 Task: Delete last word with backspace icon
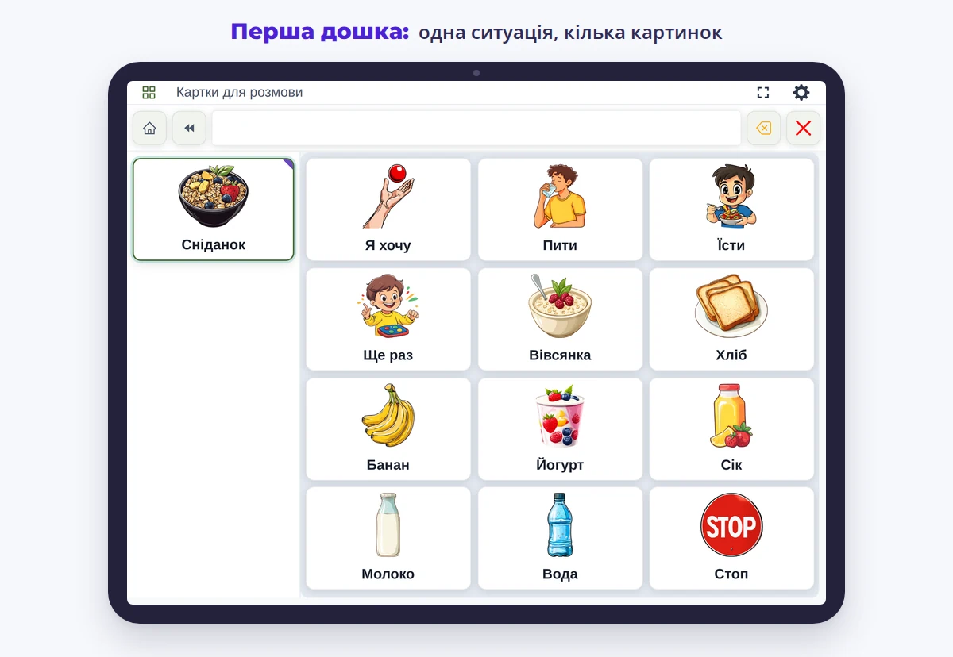763,128
